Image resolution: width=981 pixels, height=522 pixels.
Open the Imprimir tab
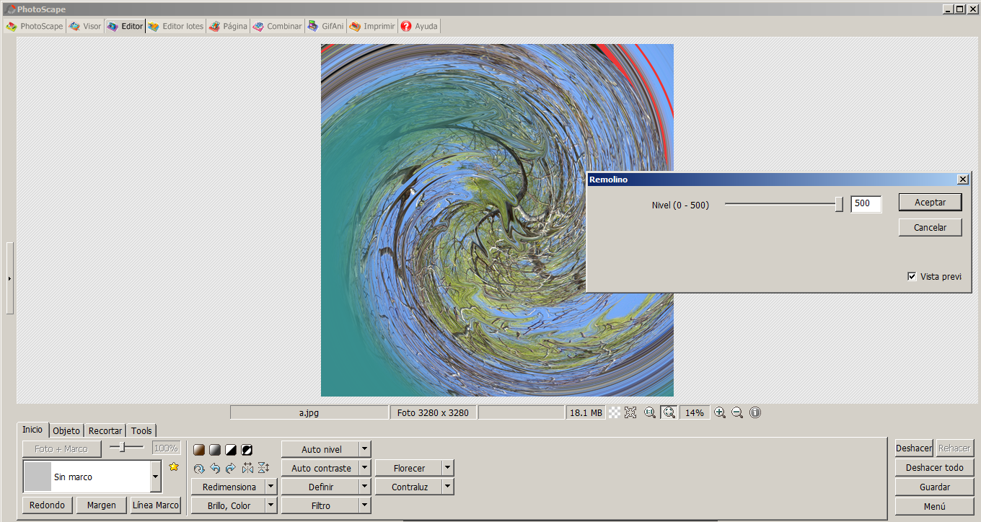pyautogui.click(x=372, y=26)
